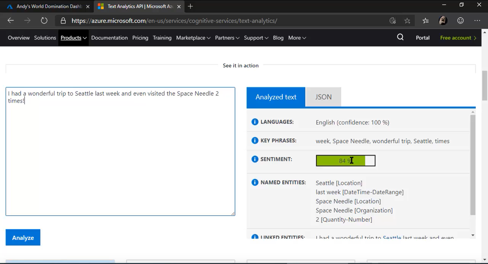Click '2 [Quantity-Number]' entity row
The height and width of the screenshot is (264, 488).
tap(344, 219)
